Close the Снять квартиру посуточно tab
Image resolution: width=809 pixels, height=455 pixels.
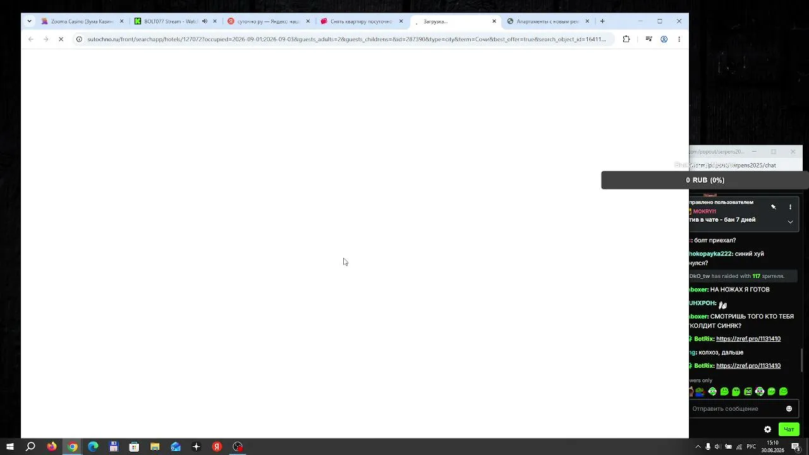point(401,21)
